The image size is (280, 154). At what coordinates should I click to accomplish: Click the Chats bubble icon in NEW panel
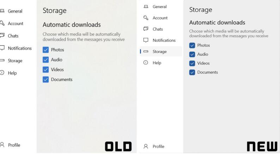(146, 29)
